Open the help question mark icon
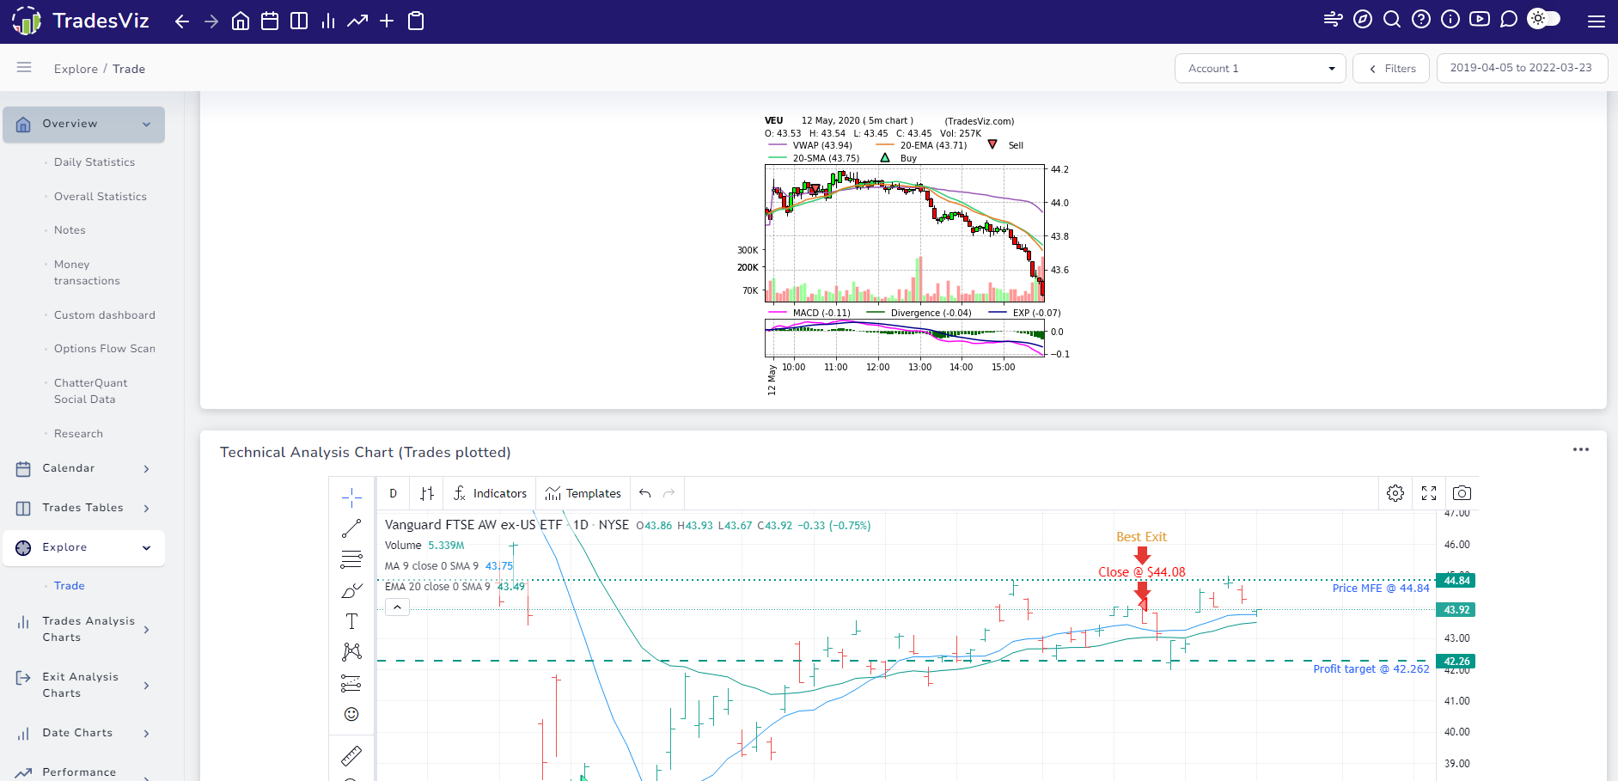The image size is (1618, 781). click(1421, 19)
